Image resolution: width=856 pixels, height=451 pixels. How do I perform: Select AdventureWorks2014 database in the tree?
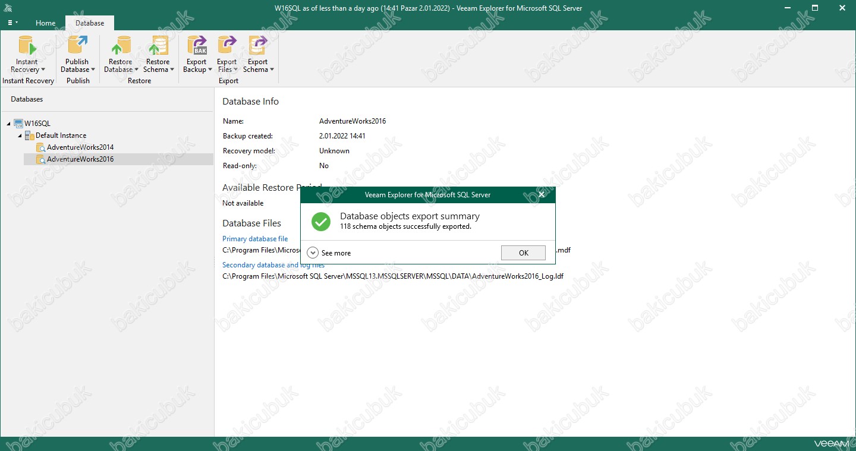click(80, 147)
